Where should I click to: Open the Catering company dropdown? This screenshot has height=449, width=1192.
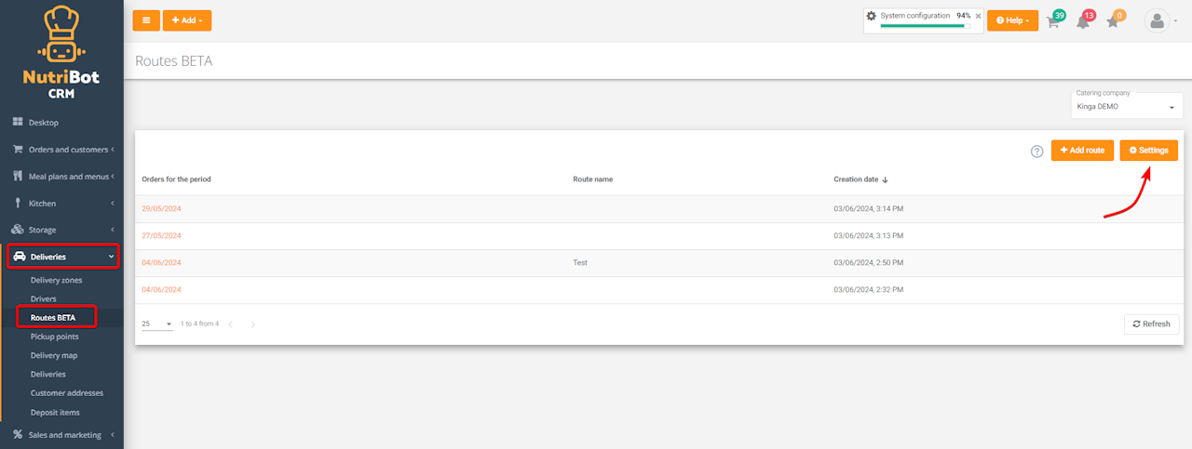point(1127,106)
